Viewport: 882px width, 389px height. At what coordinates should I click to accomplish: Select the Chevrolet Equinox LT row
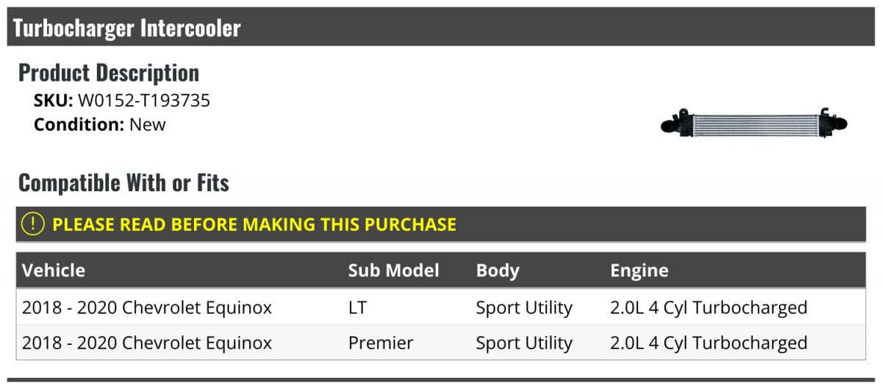(441, 307)
